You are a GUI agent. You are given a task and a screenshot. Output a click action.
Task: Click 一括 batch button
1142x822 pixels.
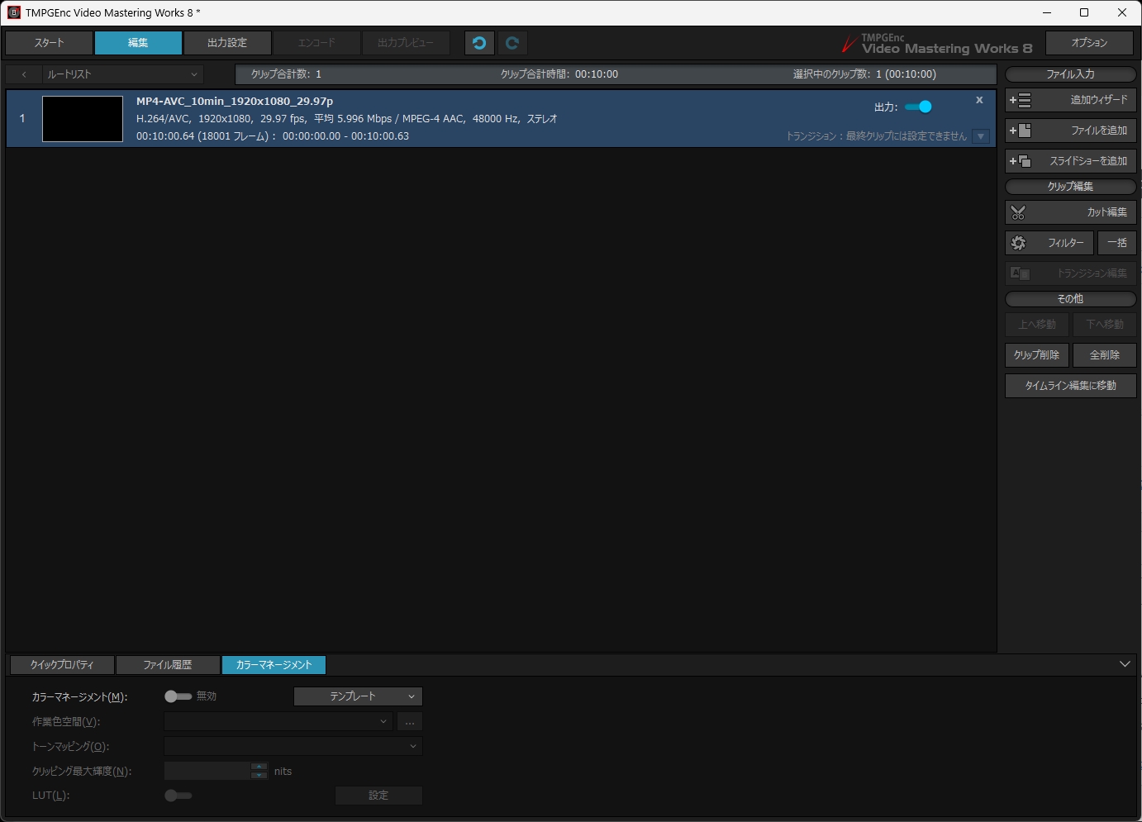1117,243
